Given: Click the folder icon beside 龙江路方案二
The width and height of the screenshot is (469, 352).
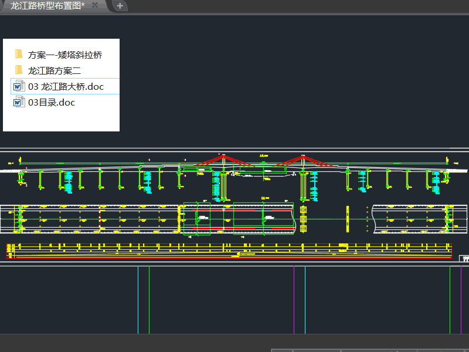Looking at the screenshot, I should tap(19, 70).
